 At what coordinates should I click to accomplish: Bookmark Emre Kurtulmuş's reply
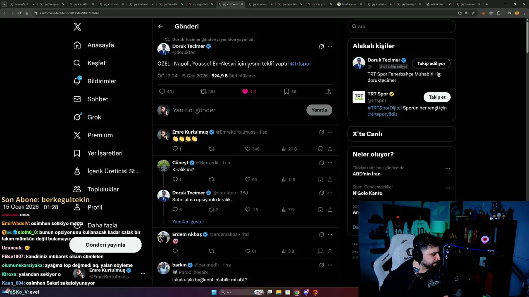point(320,149)
